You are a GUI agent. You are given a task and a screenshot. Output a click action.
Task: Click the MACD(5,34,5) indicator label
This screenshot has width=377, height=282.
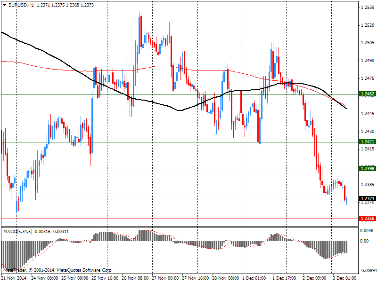coord(17,232)
